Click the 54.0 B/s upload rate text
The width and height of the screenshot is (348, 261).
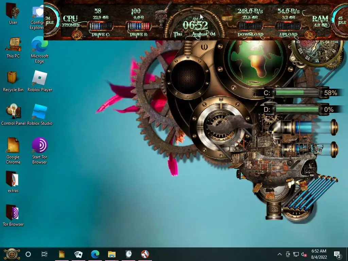pyautogui.click(x=289, y=11)
